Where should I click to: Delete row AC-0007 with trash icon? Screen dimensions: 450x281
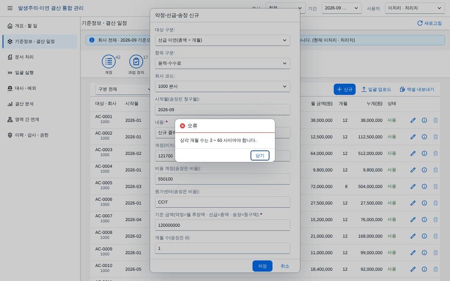[x=435, y=220]
